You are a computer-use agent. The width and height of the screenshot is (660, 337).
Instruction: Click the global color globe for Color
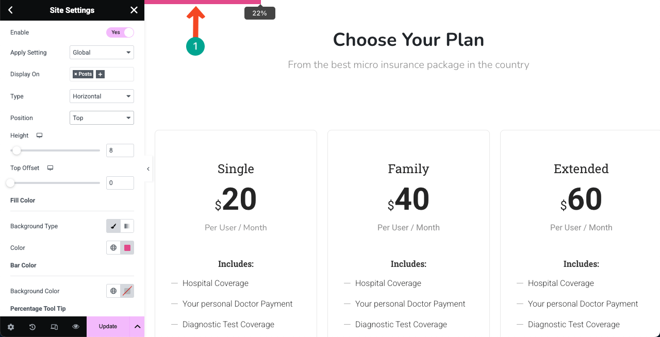click(x=113, y=248)
